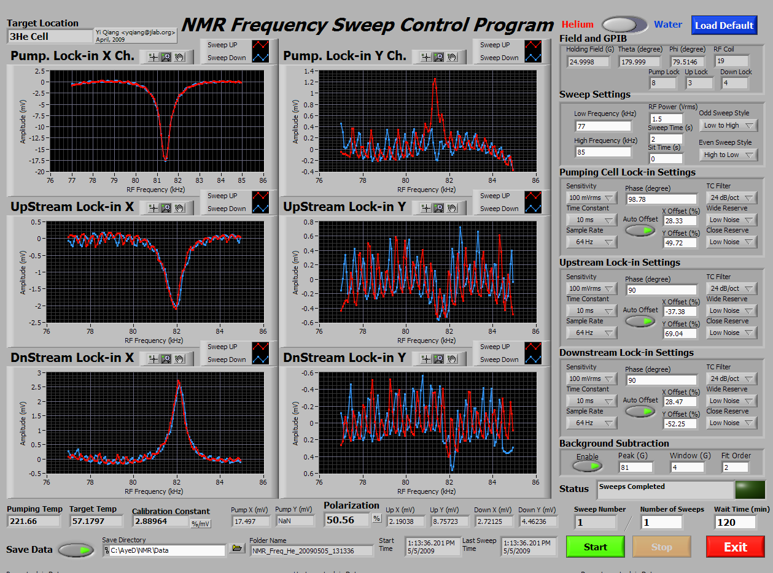Click the Load Default button
Image resolution: width=773 pixels, height=573 pixels.
pos(724,25)
